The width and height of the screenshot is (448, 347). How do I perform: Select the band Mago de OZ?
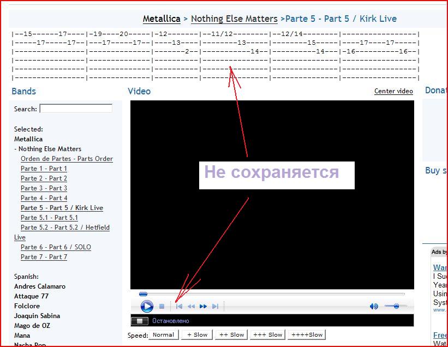32,326
